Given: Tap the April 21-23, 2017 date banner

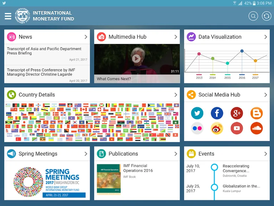Looking at the screenshot, I should coord(64,195).
